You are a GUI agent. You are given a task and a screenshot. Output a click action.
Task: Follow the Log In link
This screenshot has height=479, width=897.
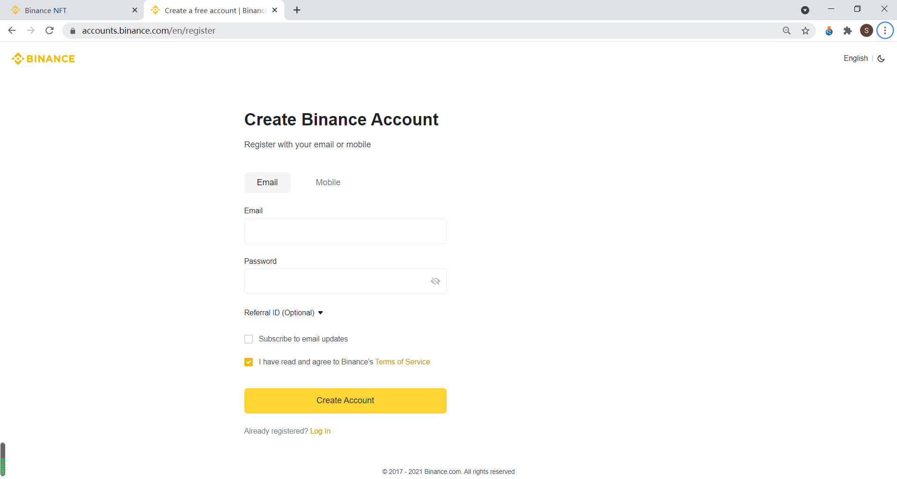click(x=320, y=431)
